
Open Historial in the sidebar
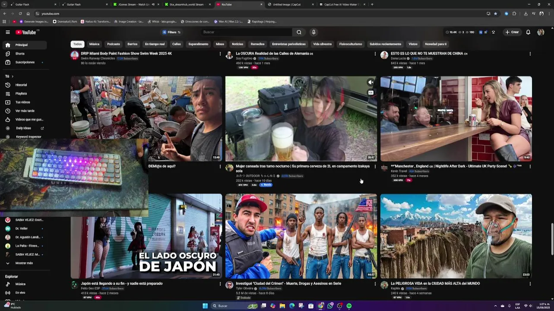pos(24,85)
